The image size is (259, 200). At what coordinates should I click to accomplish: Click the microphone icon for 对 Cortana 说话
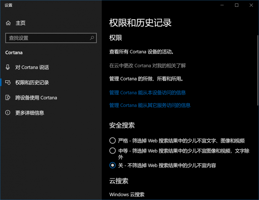(x=8, y=67)
